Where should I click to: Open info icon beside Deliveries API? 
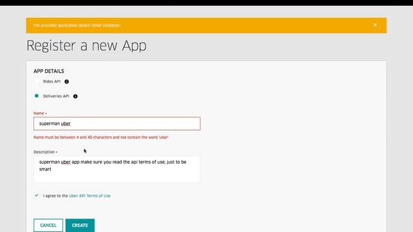76,96
